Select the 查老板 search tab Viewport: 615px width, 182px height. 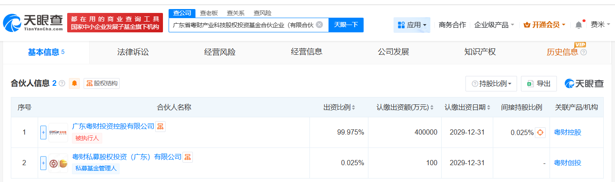coord(209,13)
